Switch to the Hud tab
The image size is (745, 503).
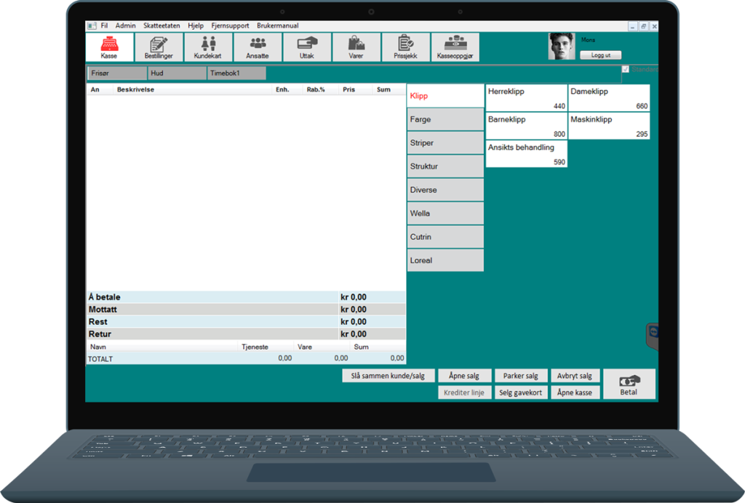click(x=177, y=73)
